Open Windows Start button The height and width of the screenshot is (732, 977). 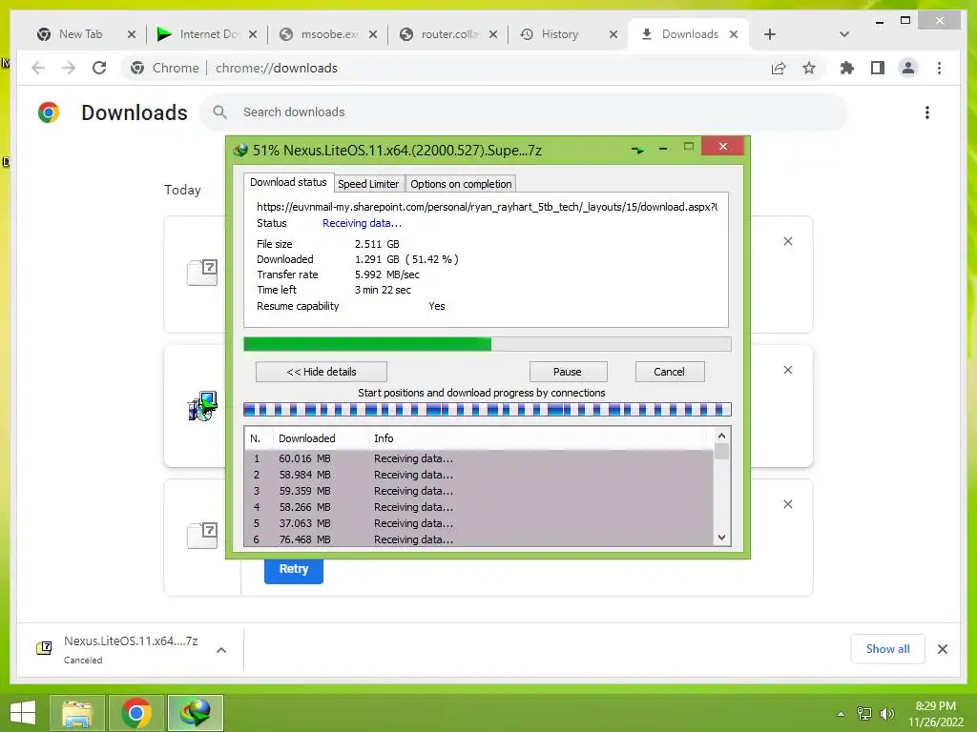point(23,712)
